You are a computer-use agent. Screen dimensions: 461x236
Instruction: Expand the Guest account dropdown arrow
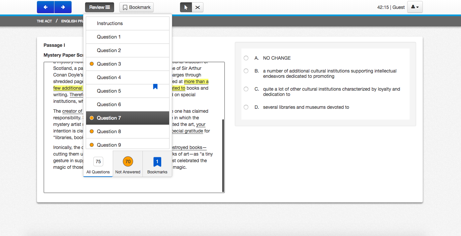[418, 7]
